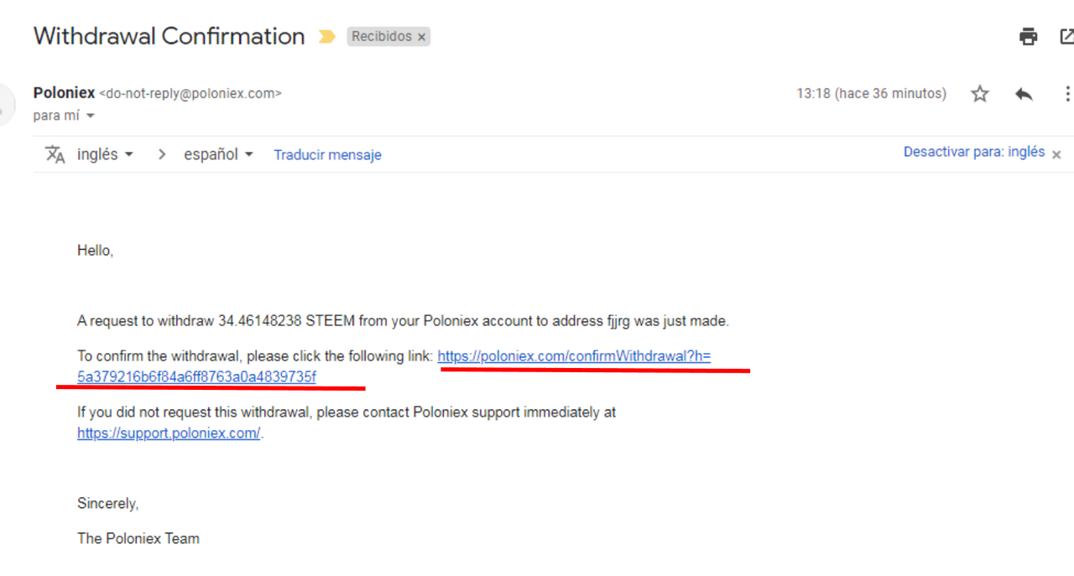Click the line mentioning 34.46148238 STEEM
The height and width of the screenshot is (576, 1074).
[x=403, y=320]
